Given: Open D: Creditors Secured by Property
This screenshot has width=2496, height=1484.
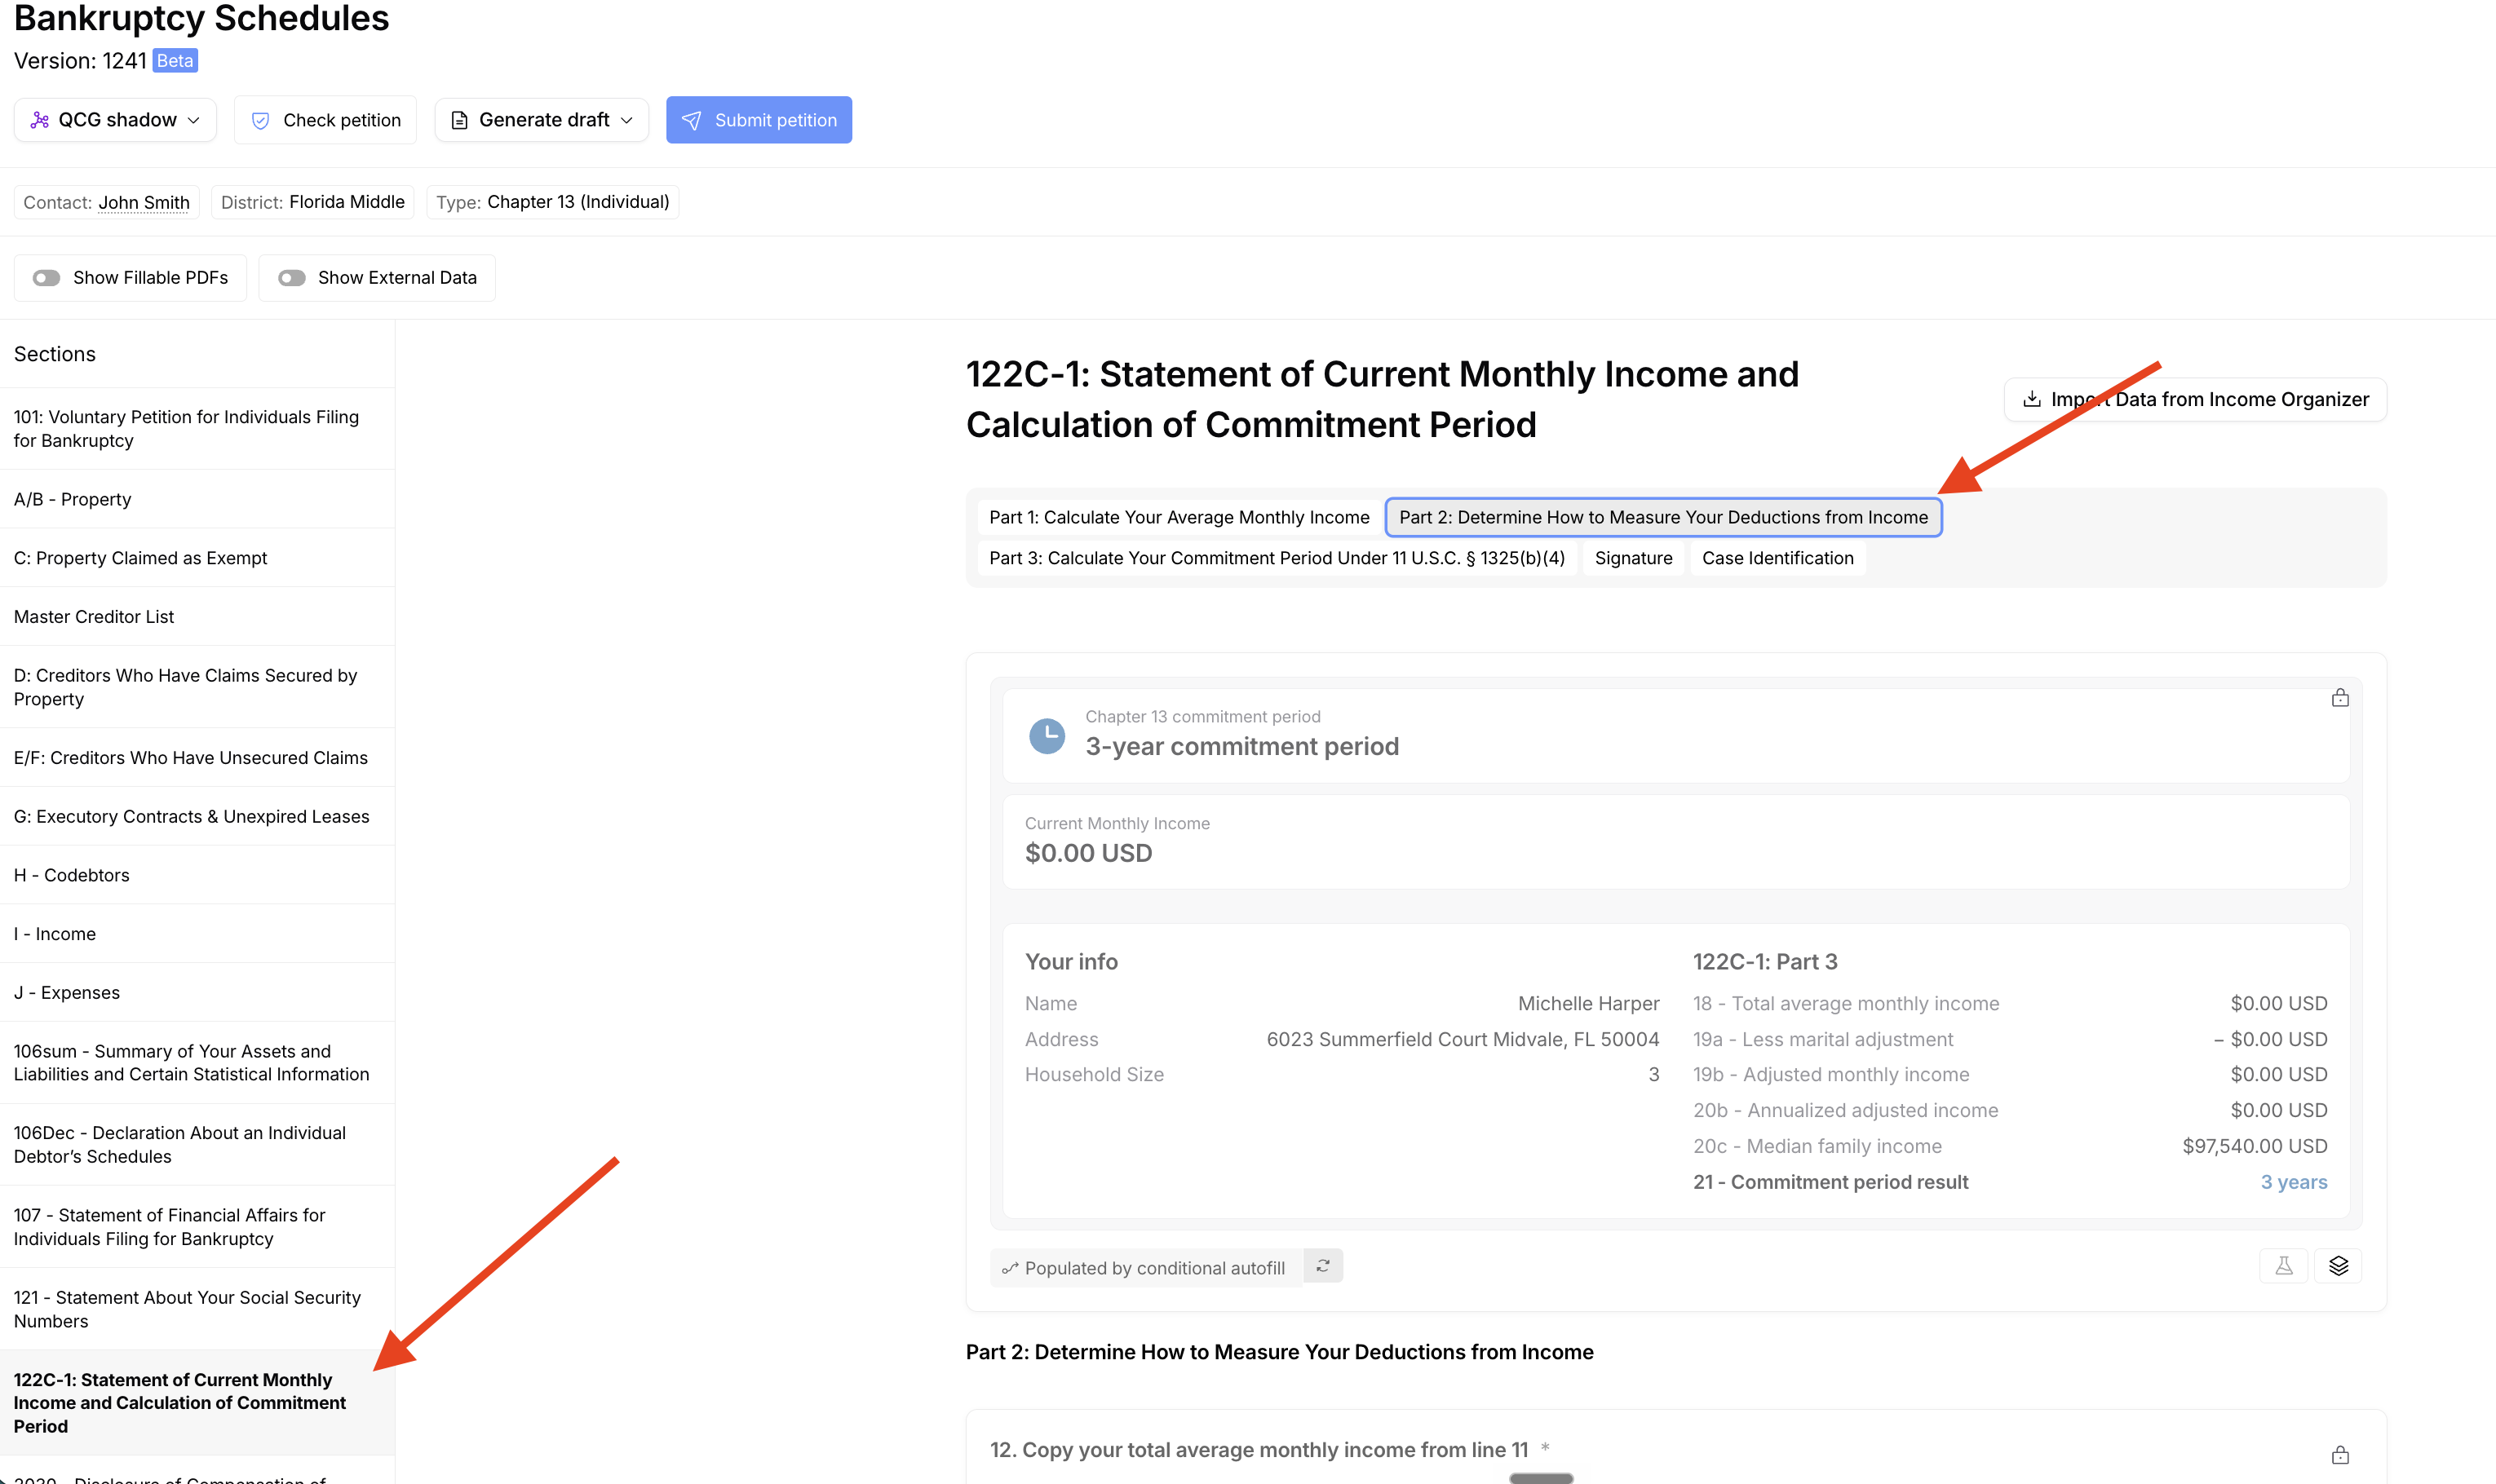Looking at the screenshot, I should (x=197, y=687).
